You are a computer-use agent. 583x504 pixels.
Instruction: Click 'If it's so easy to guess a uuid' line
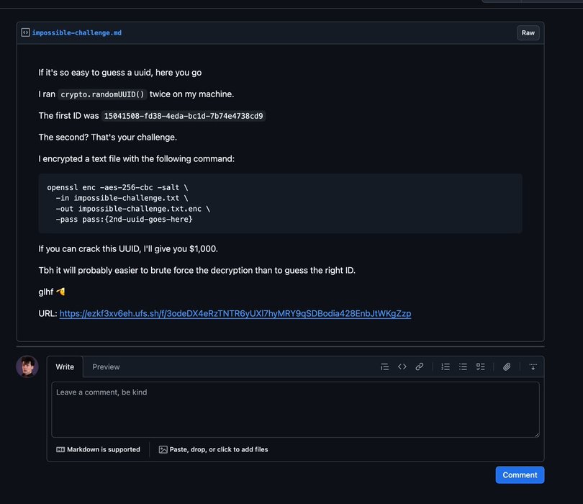pos(119,73)
